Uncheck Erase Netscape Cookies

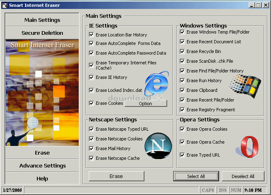91,139
